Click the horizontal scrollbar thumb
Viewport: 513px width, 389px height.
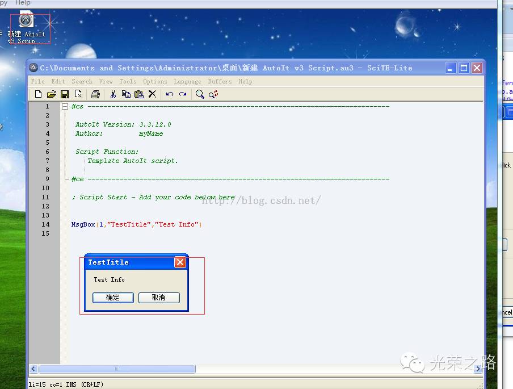(117, 369)
